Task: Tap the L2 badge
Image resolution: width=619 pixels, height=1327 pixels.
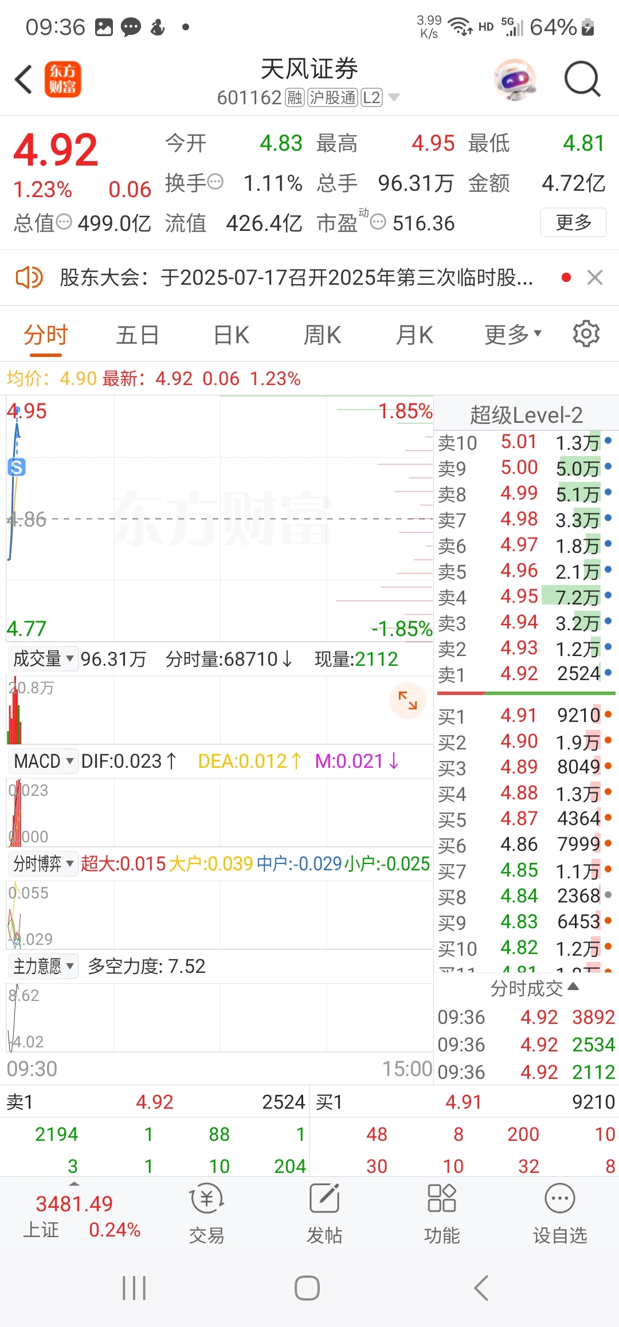Action: 371,98
